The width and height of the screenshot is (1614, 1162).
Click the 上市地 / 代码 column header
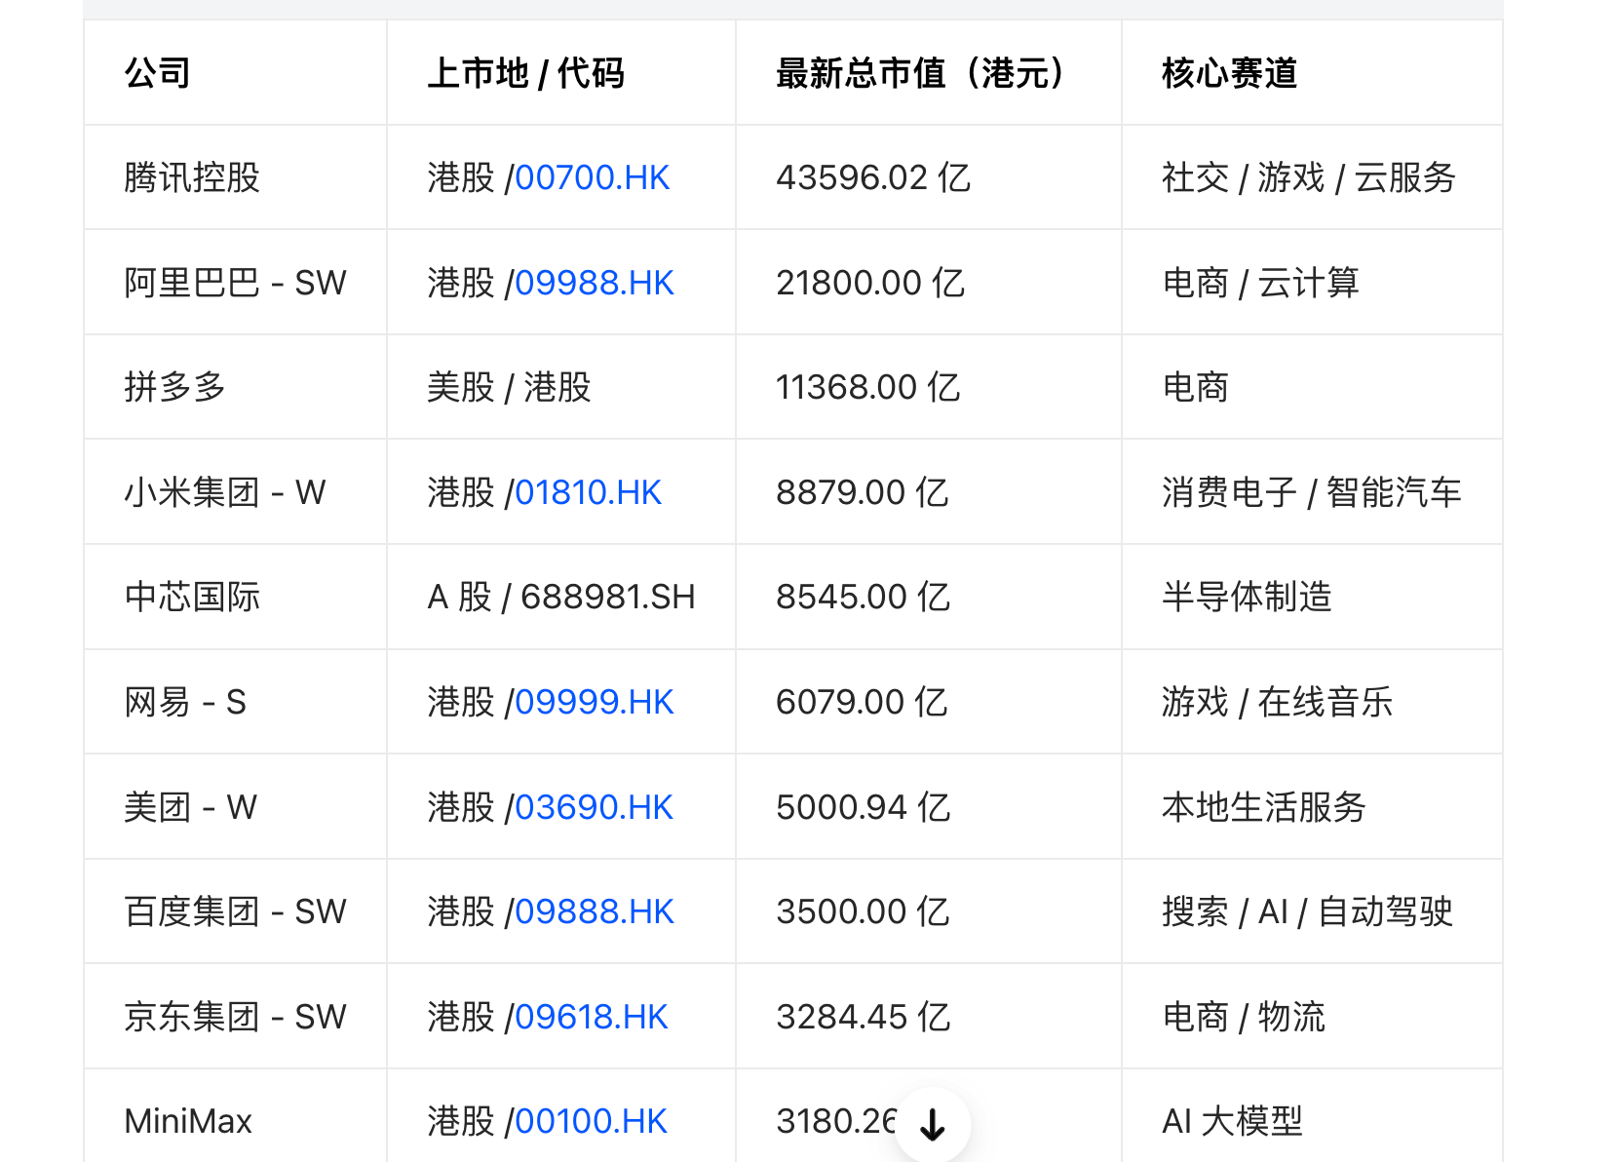pyautogui.click(x=561, y=73)
